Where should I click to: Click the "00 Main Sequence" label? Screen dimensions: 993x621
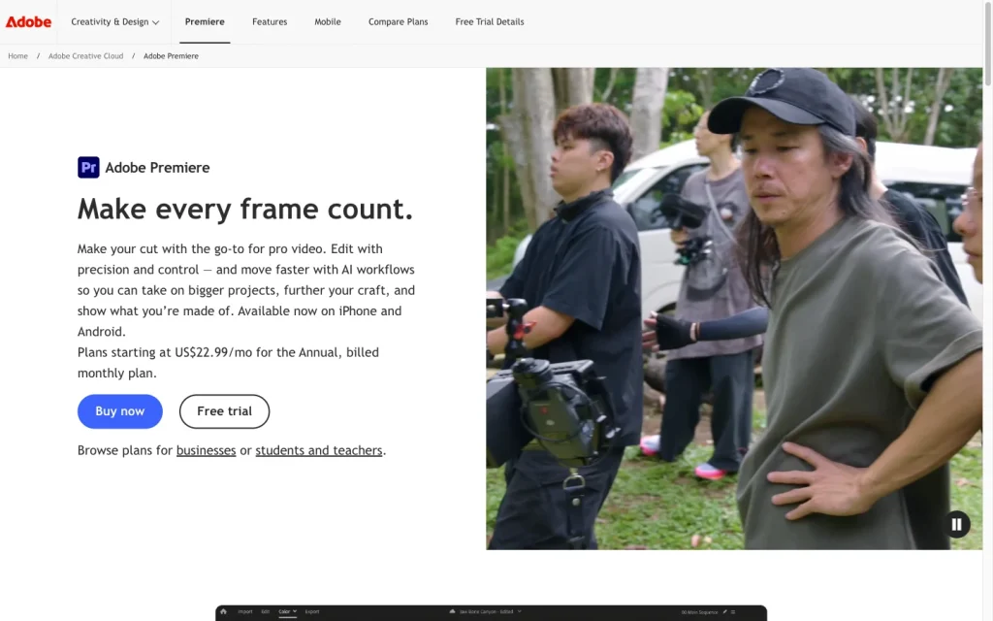tap(700, 612)
